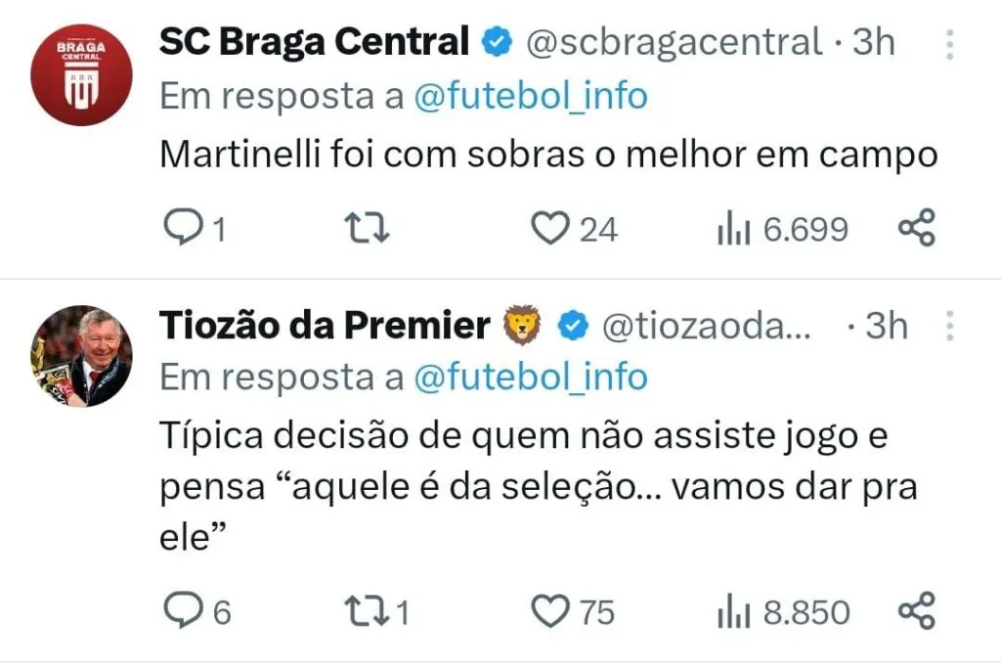
Task: Share SC Braga Central's tweet
Action: [916, 229]
